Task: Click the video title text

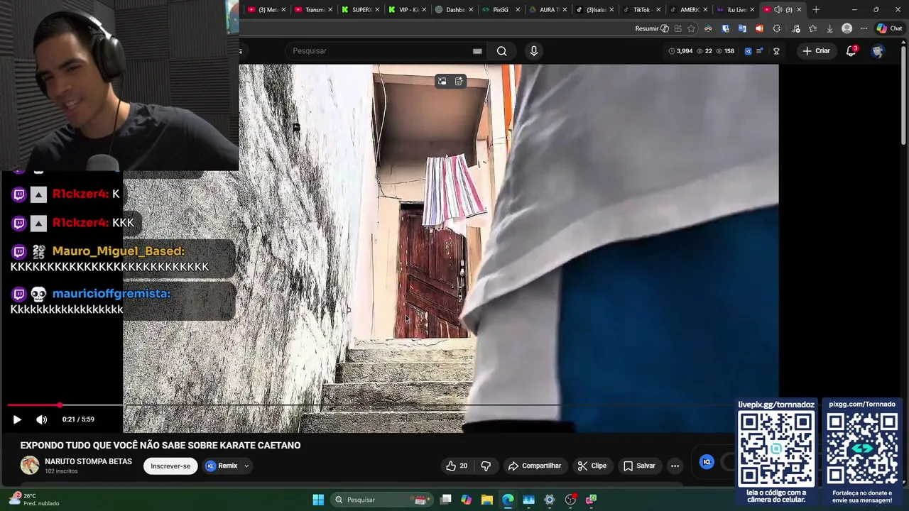Action: click(x=160, y=446)
